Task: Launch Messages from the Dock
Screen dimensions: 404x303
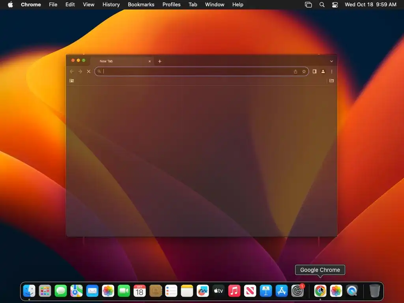Action: 61,291
